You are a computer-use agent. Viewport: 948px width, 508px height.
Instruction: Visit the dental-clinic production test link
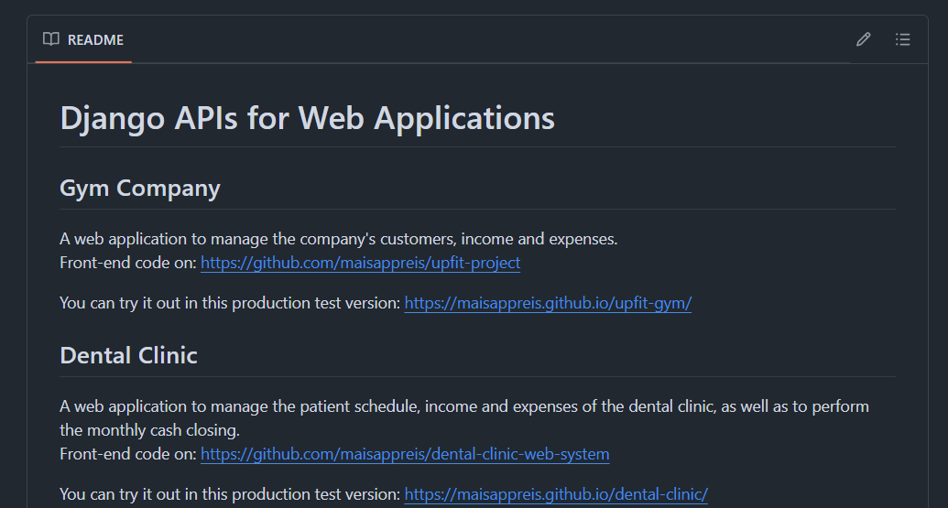click(x=556, y=494)
